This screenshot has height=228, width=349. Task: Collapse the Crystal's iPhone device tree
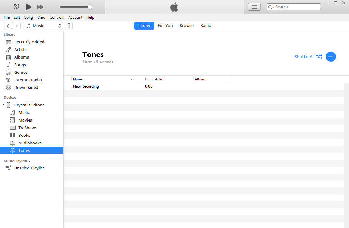click(3, 104)
